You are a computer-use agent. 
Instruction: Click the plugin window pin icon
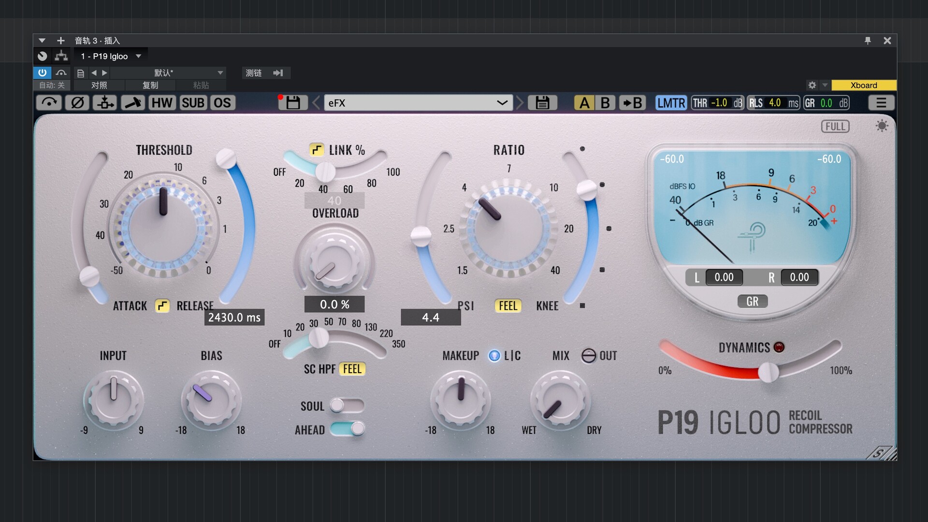(868, 41)
